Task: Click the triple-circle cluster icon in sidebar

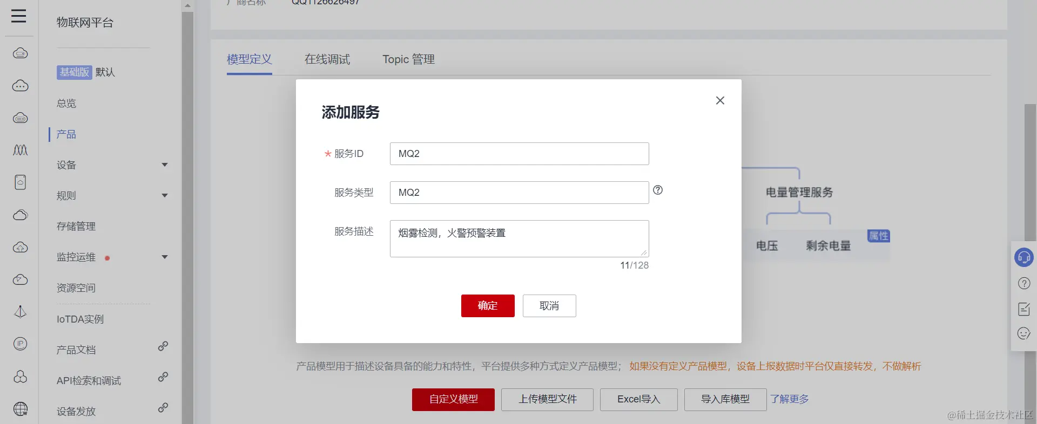Action: pos(21,377)
